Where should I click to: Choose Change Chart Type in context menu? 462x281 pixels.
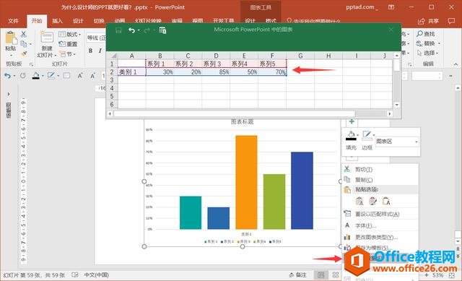coord(380,237)
